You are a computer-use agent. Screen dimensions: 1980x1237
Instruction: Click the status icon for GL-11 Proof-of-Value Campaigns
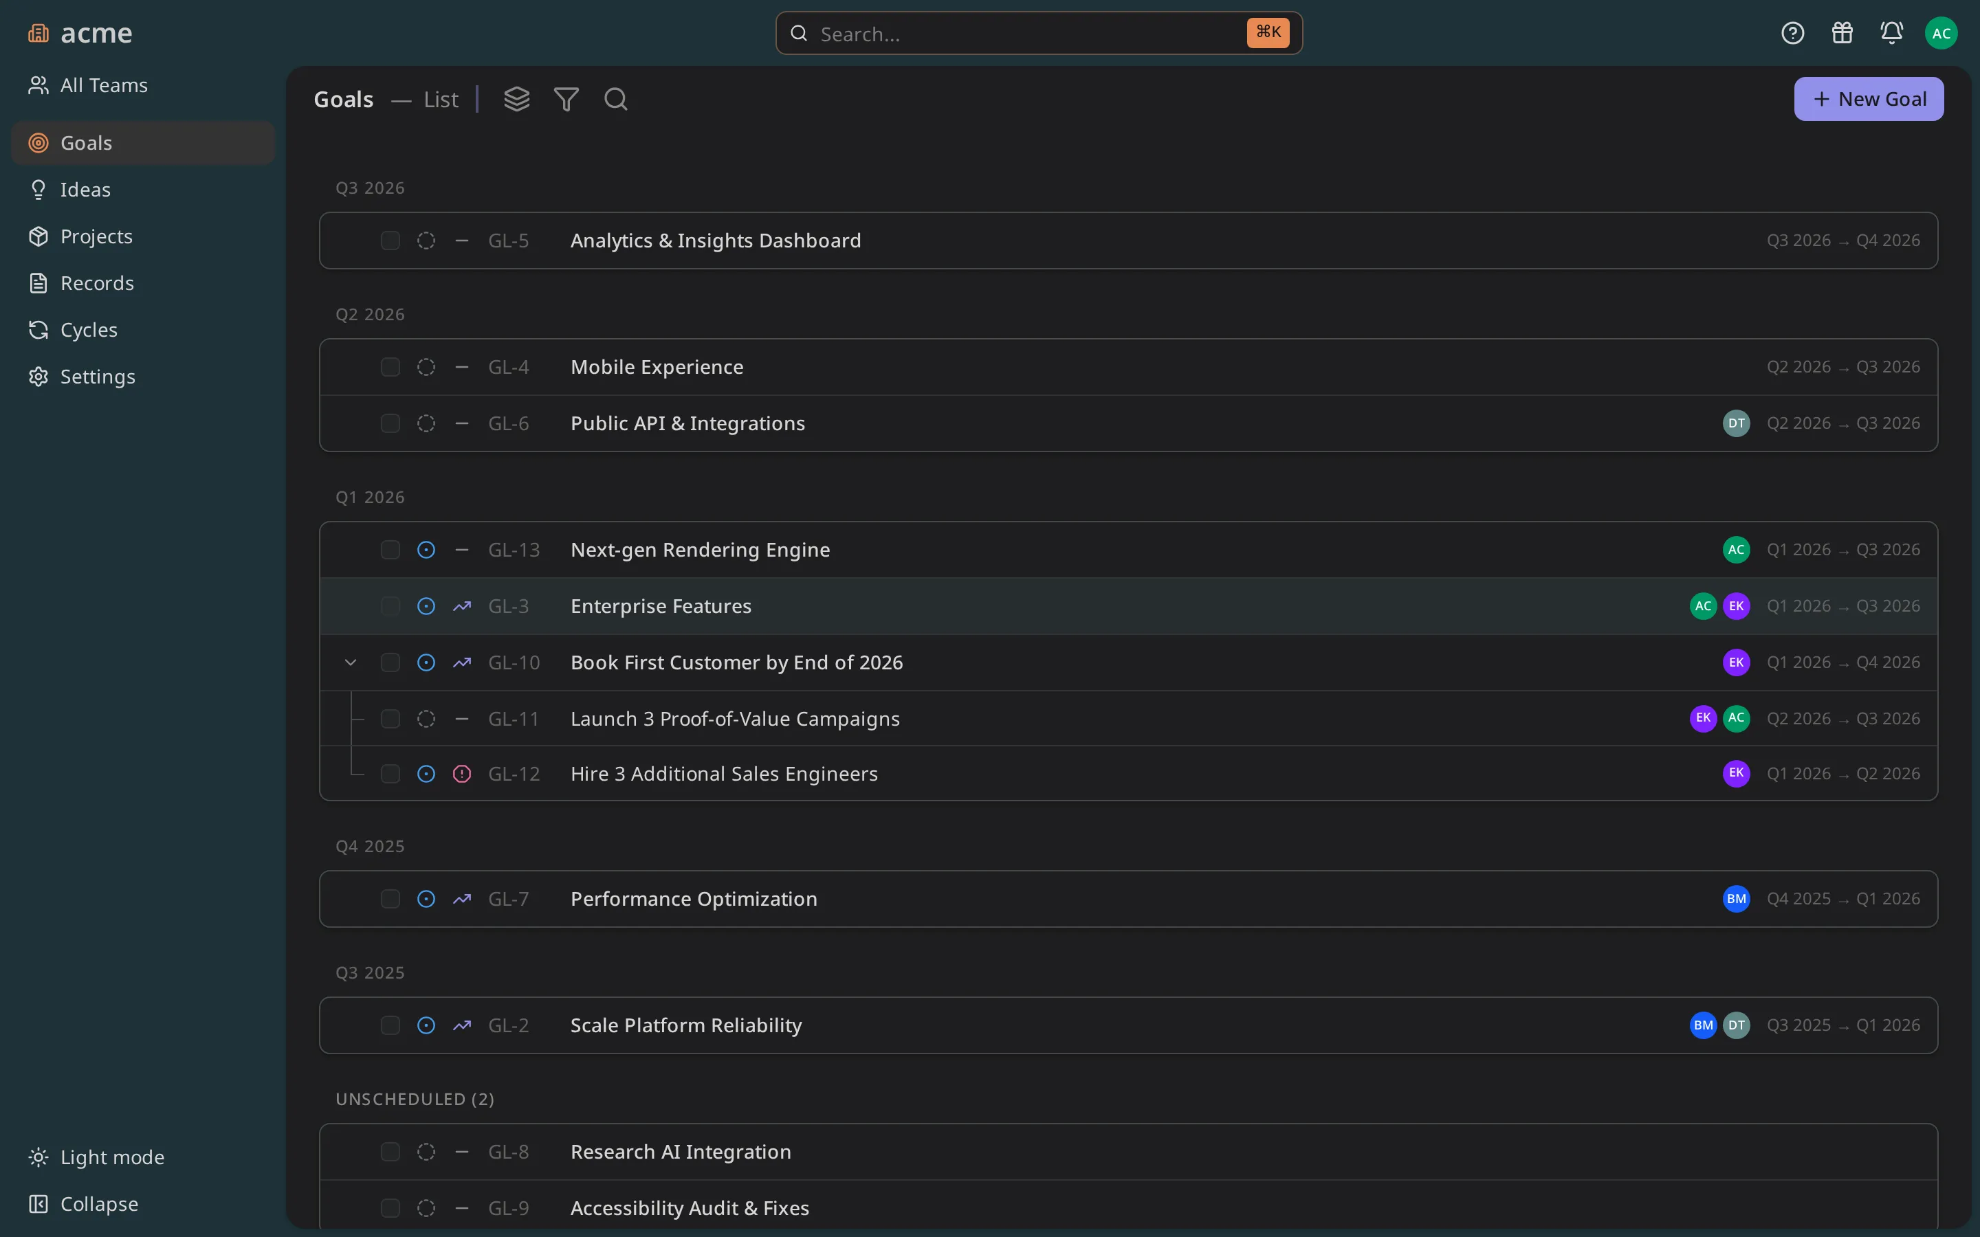[x=426, y=719]
